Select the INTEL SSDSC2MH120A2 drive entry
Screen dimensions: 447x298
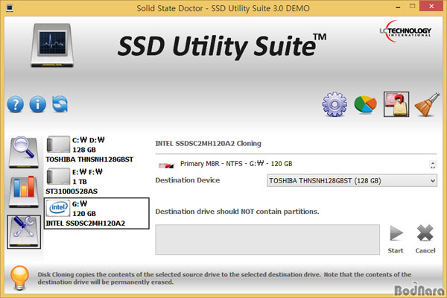coord(97,213)
